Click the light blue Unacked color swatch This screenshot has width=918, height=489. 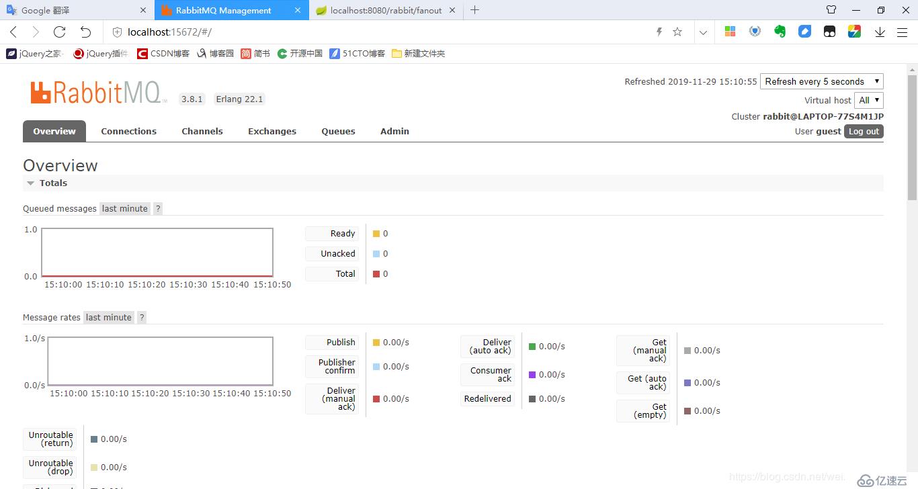click(x=376, y=254)
